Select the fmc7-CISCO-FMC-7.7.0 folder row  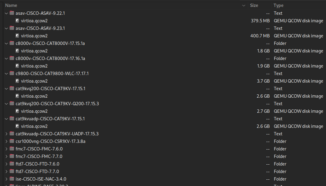(39, 156)
